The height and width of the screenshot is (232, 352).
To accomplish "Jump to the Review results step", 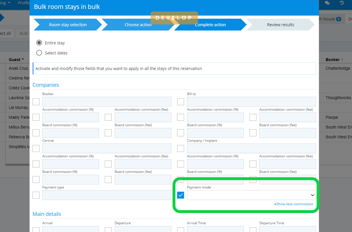I will tap(280, 25).
